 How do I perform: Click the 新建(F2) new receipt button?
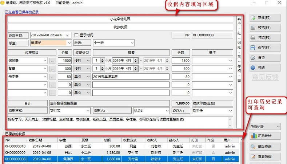tap(265, 18)
